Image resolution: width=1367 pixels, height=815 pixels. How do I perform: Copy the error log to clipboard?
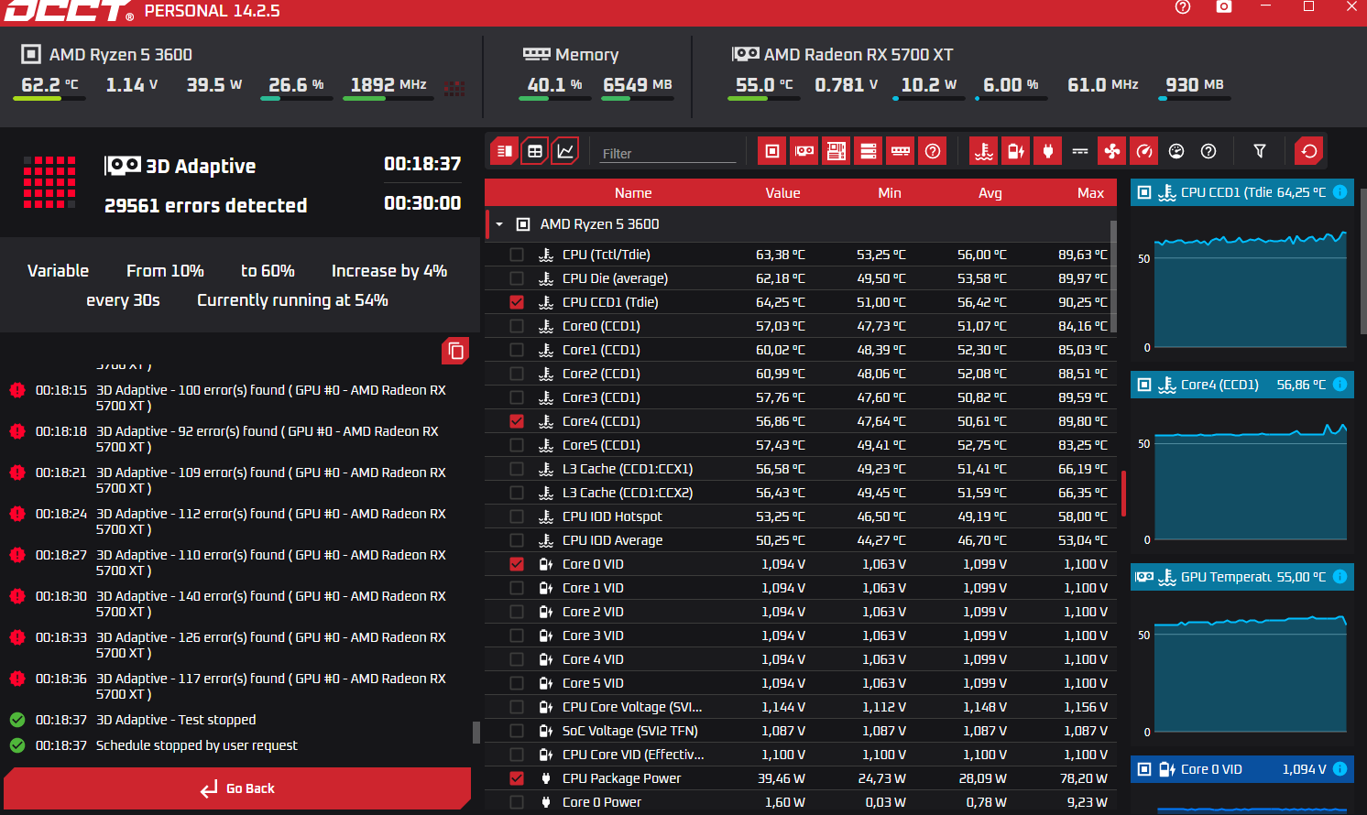click(x=455, y=351)
